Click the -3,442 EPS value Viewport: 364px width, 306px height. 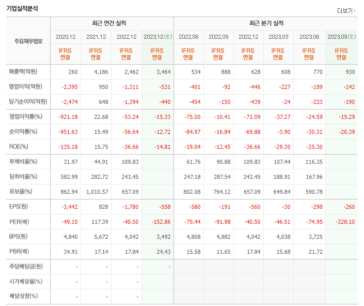pos(69,207)
